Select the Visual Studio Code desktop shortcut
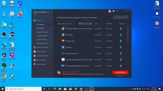This screenshot has width=163, height=91. (x=12, y=26)
